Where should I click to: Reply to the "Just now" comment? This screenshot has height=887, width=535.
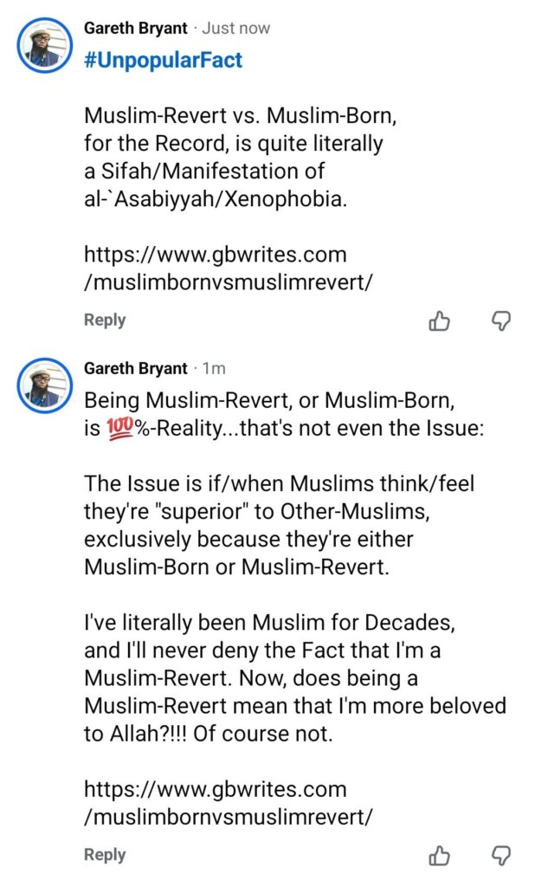coord(105,320)
